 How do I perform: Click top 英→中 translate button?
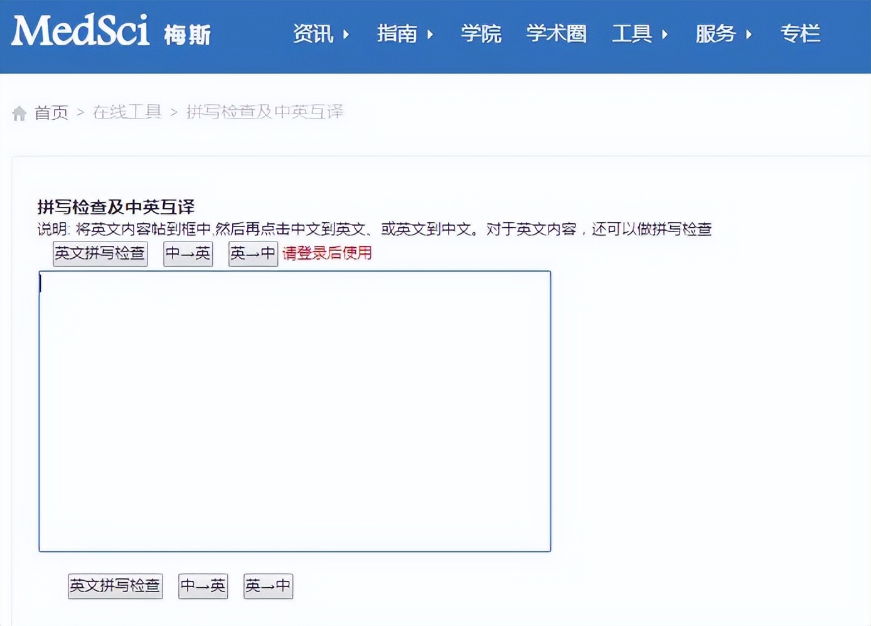[x=253, y=253]
